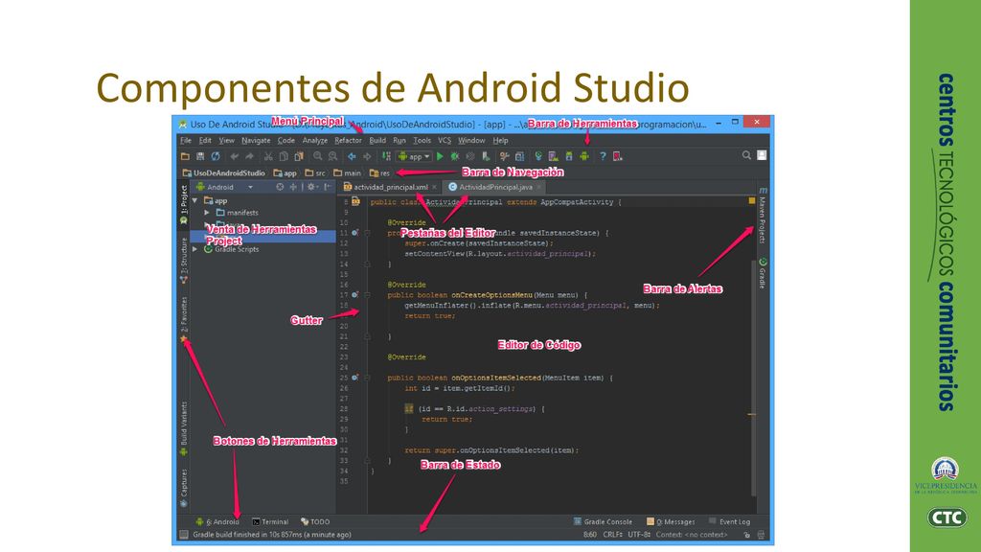Click the Project Structure toolbar icon

(x=519, y=156)
